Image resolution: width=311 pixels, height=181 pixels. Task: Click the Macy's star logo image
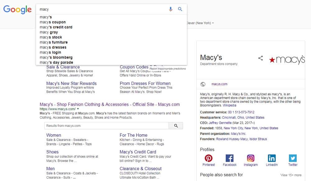coord(287,59)
